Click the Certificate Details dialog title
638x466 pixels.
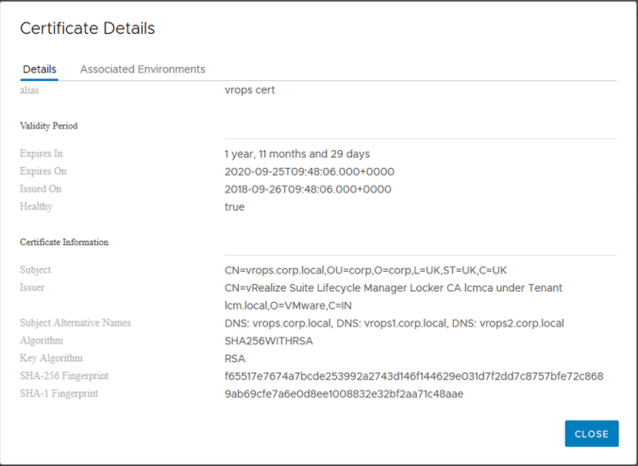(88, 28)
